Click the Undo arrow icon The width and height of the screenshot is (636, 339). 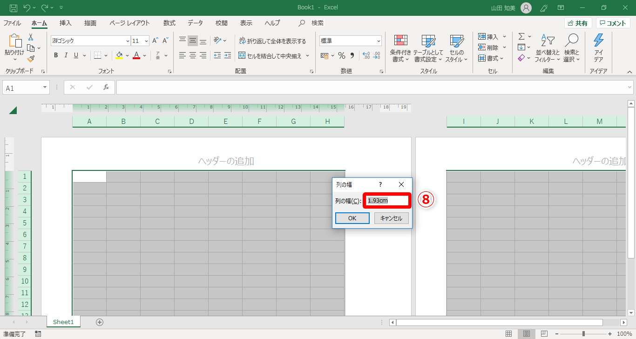pyautogui.click(x=27, y=7)
